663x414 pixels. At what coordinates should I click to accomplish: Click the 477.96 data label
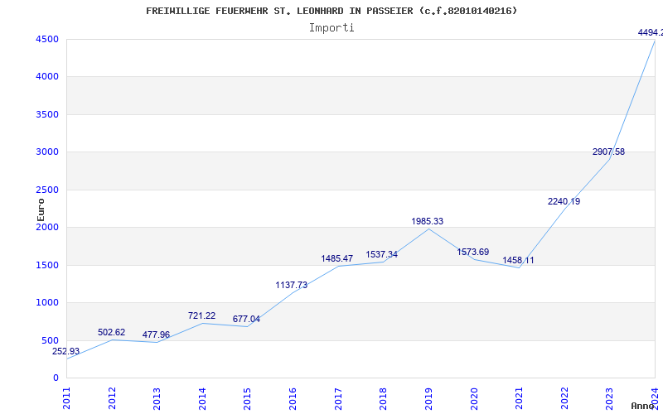(156, 335)
